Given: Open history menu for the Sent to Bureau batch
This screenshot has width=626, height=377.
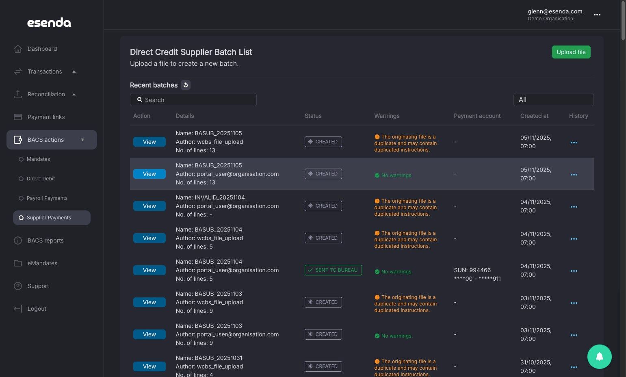Looking at the screenshot, I should [574, 271].
